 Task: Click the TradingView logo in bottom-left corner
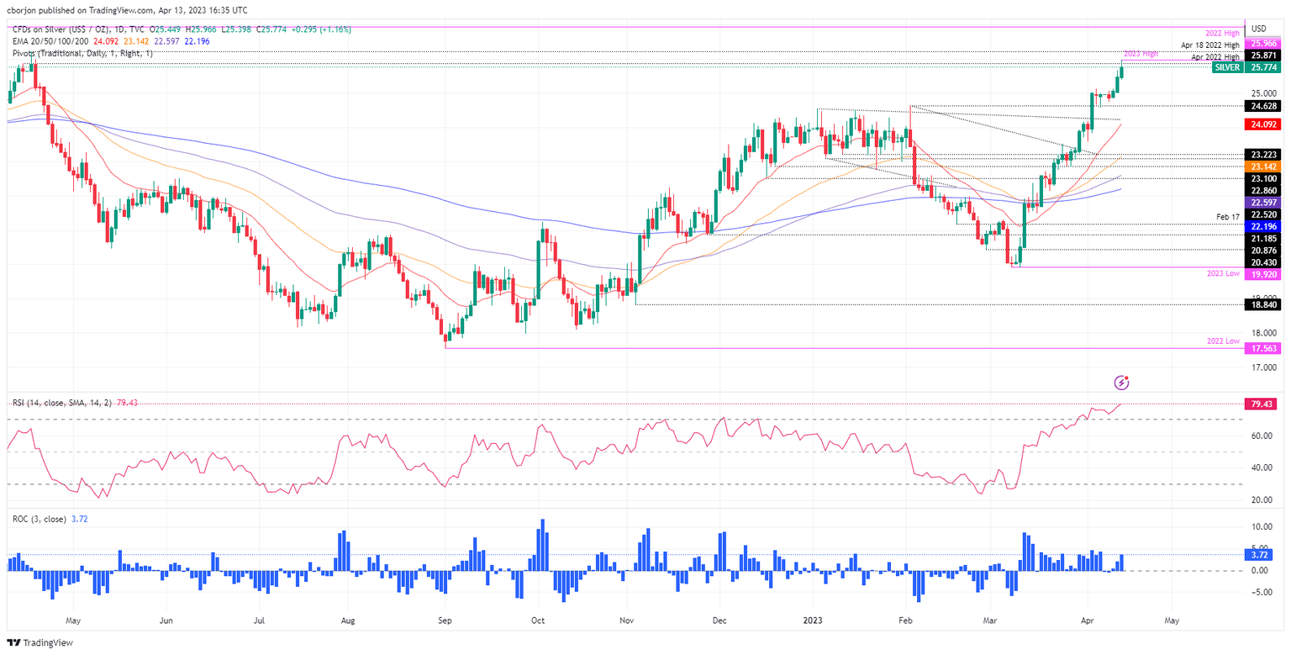pos(38,643)
